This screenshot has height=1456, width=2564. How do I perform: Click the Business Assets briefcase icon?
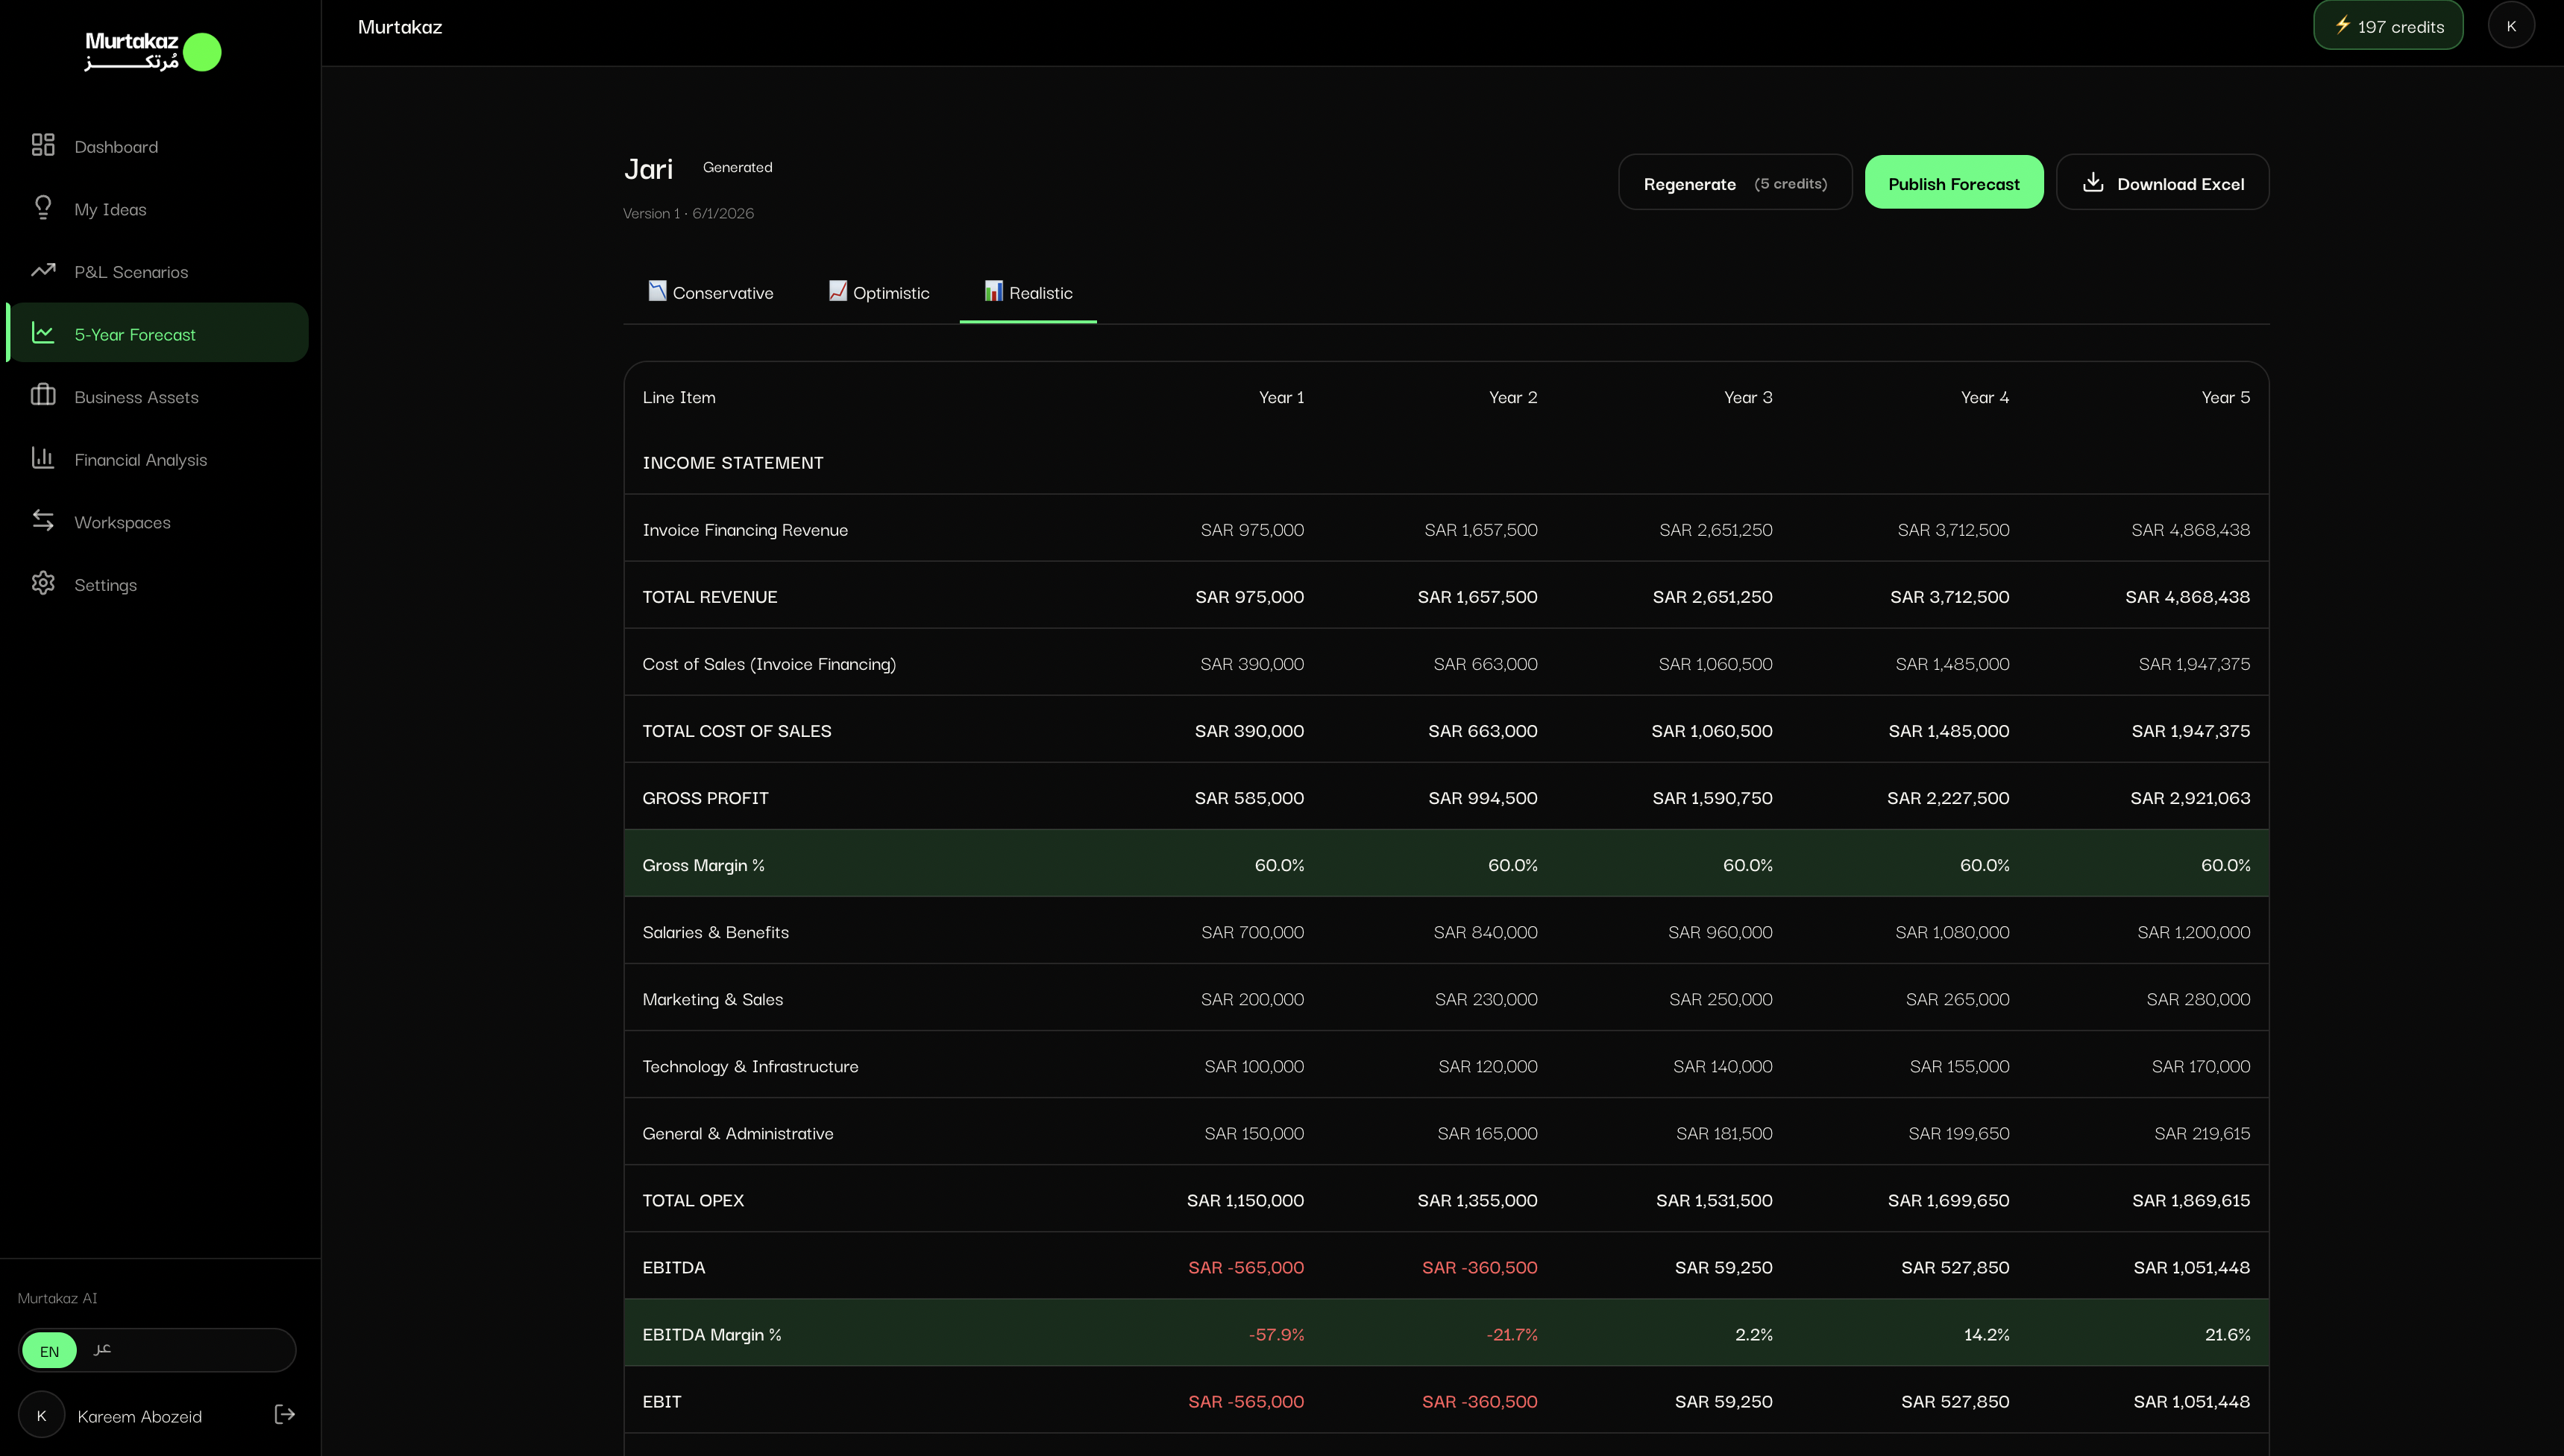(43, 395)
